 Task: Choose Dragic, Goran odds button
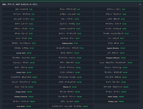(25, 92)
